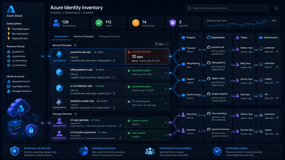Click the Data Team entry
The image size is (285, 160).
point(244,96)
